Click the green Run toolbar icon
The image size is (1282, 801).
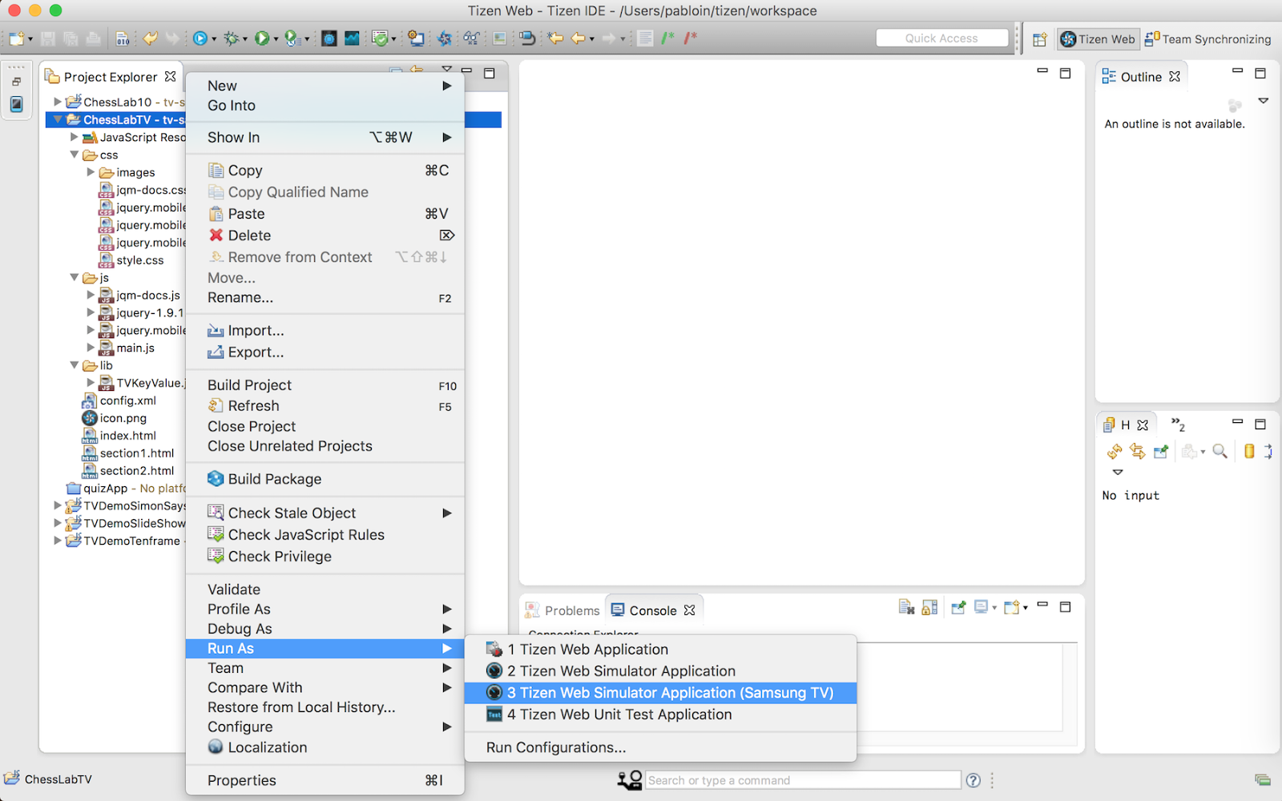click(263, 38)
